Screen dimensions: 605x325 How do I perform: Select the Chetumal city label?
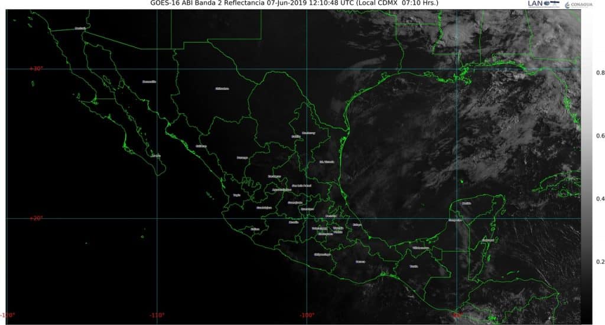pyautogui.click(x=487, y=240)
